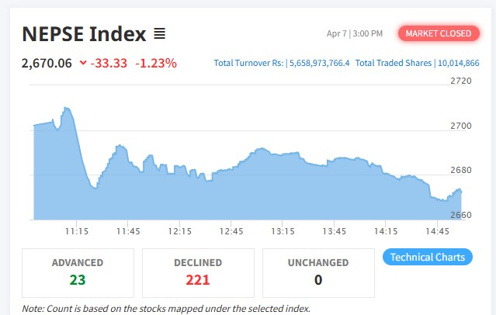Viewport: 496px width, 315px height.
Task: Open the Technical Charts button
Action: click(x=428, y=257)
